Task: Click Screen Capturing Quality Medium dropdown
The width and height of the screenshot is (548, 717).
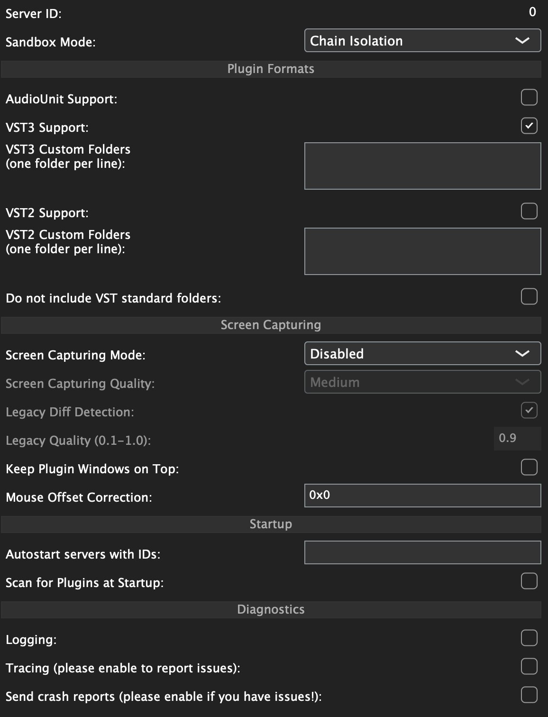Action: (x=422, y=382)
